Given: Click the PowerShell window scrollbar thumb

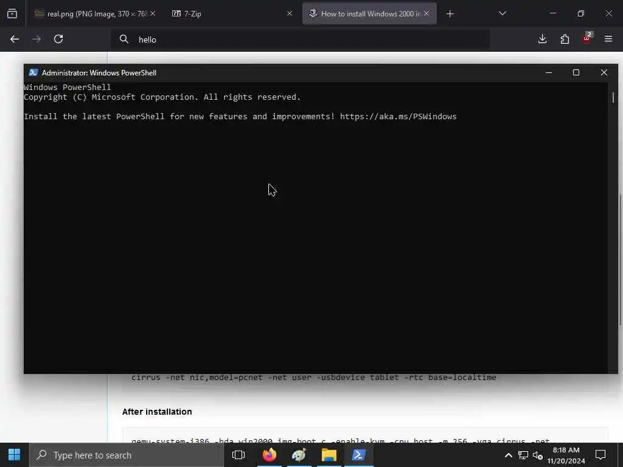Looking at the screenshot, I should click(613, 97).
